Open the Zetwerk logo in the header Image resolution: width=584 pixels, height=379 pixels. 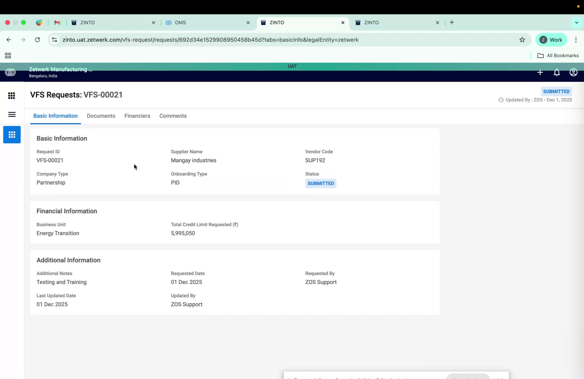point(10,72)
